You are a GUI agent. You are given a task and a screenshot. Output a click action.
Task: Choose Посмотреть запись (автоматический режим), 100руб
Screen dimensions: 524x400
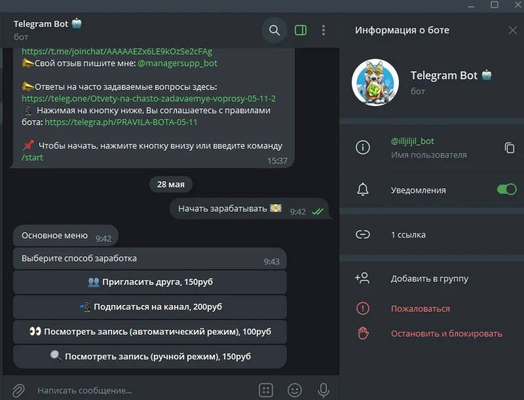click(x=150, y=332)
